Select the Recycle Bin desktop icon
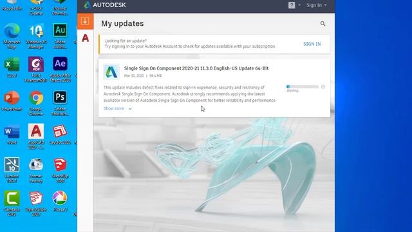 pos(12,5)
